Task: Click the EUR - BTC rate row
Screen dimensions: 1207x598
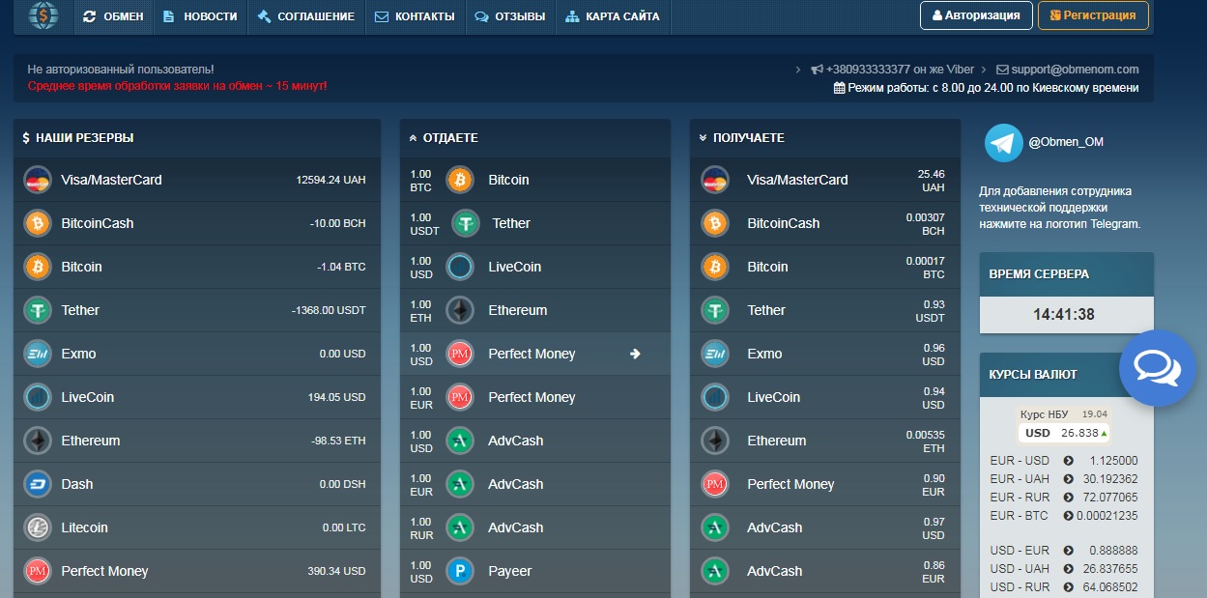Action: (1064, 516)
